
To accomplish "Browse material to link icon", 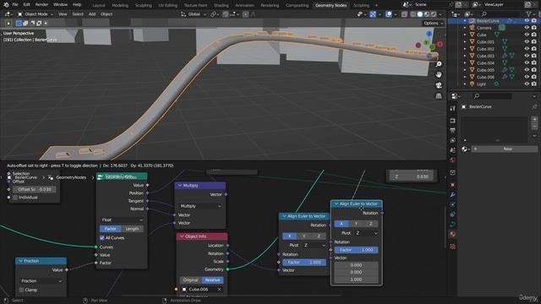I will (x=465, y=149).
